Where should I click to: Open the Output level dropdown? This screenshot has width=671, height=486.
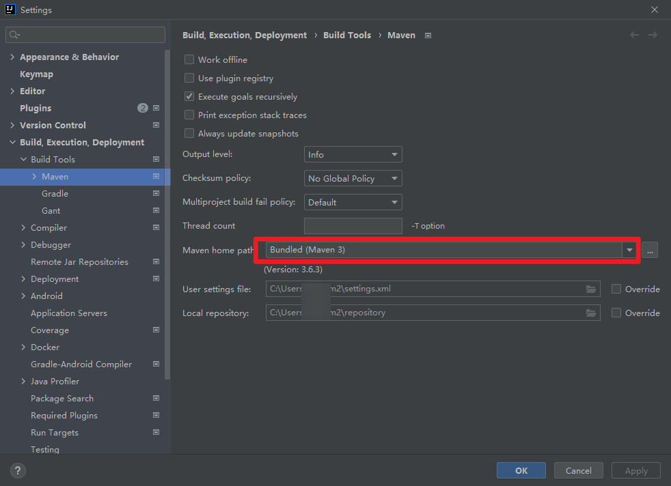coord(353,154)
